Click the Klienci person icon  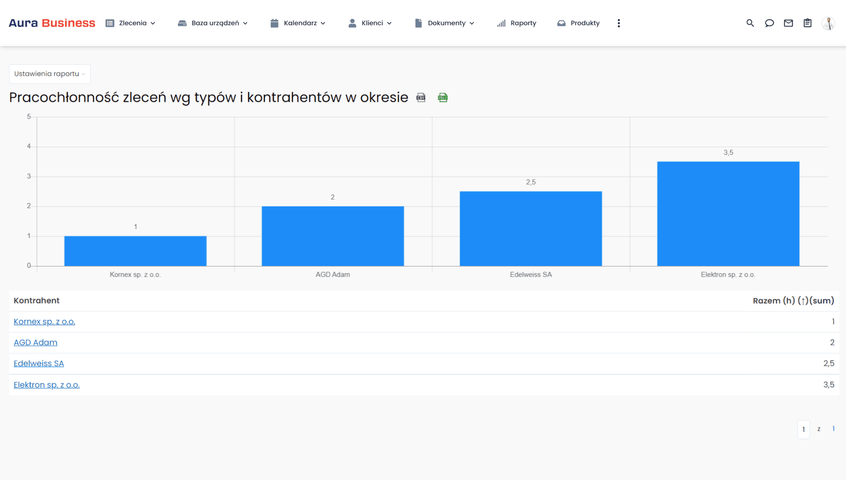[x=352, y=23]
